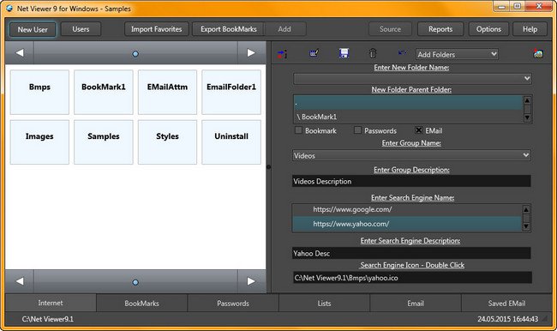
Task: Enable the Passwords checkbox
Action: pyautogui.click(x=357, y=130)
